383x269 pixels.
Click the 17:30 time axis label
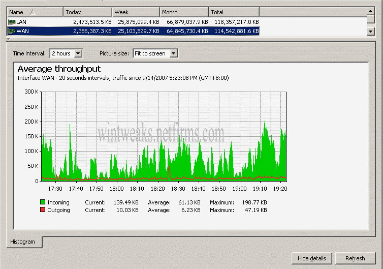tap(55, 189)
